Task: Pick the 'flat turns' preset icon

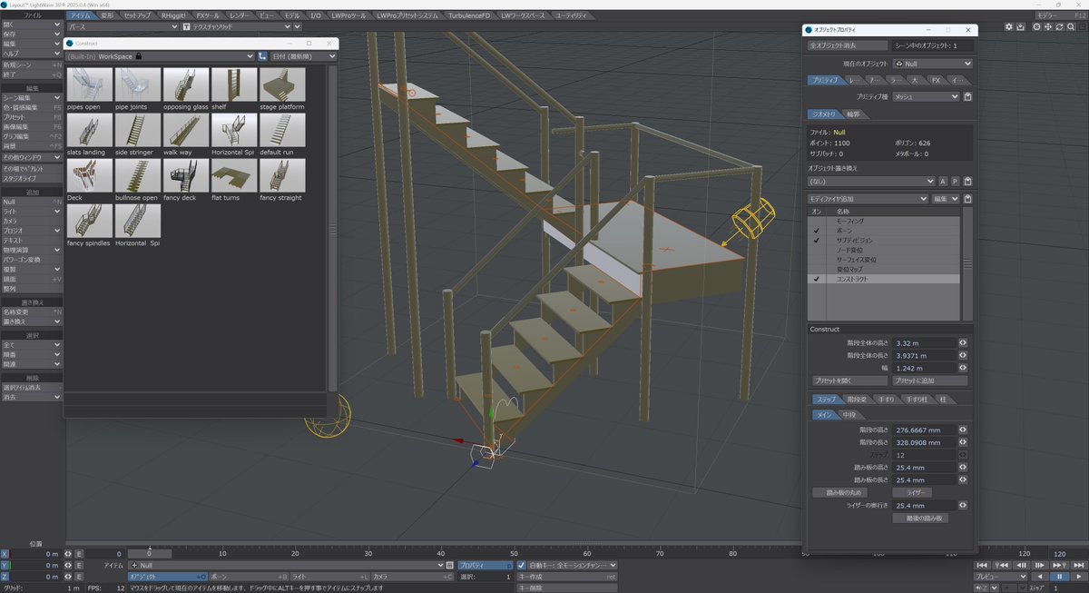Action: tap(234, 175)
